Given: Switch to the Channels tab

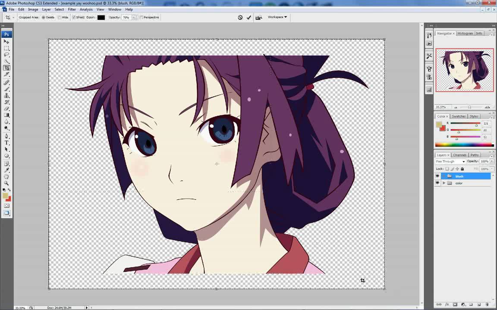Looking at the screenshot, I should [x=459, y=155].
